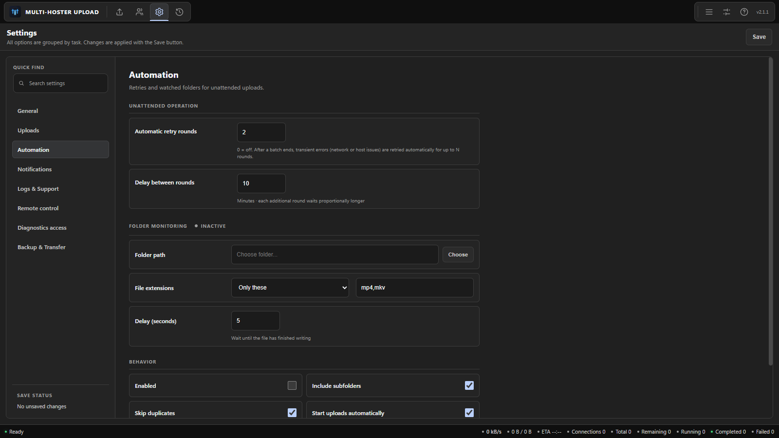Open Logs & Support section

tap(60, 189)
